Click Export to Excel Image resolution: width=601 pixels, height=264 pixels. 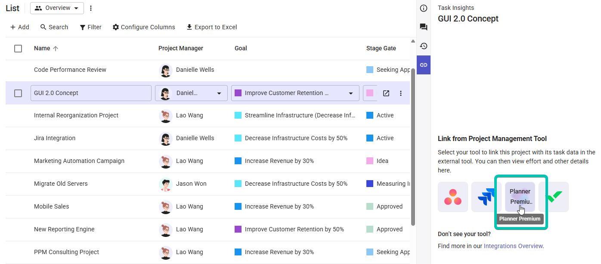click(x=211, y=27)
